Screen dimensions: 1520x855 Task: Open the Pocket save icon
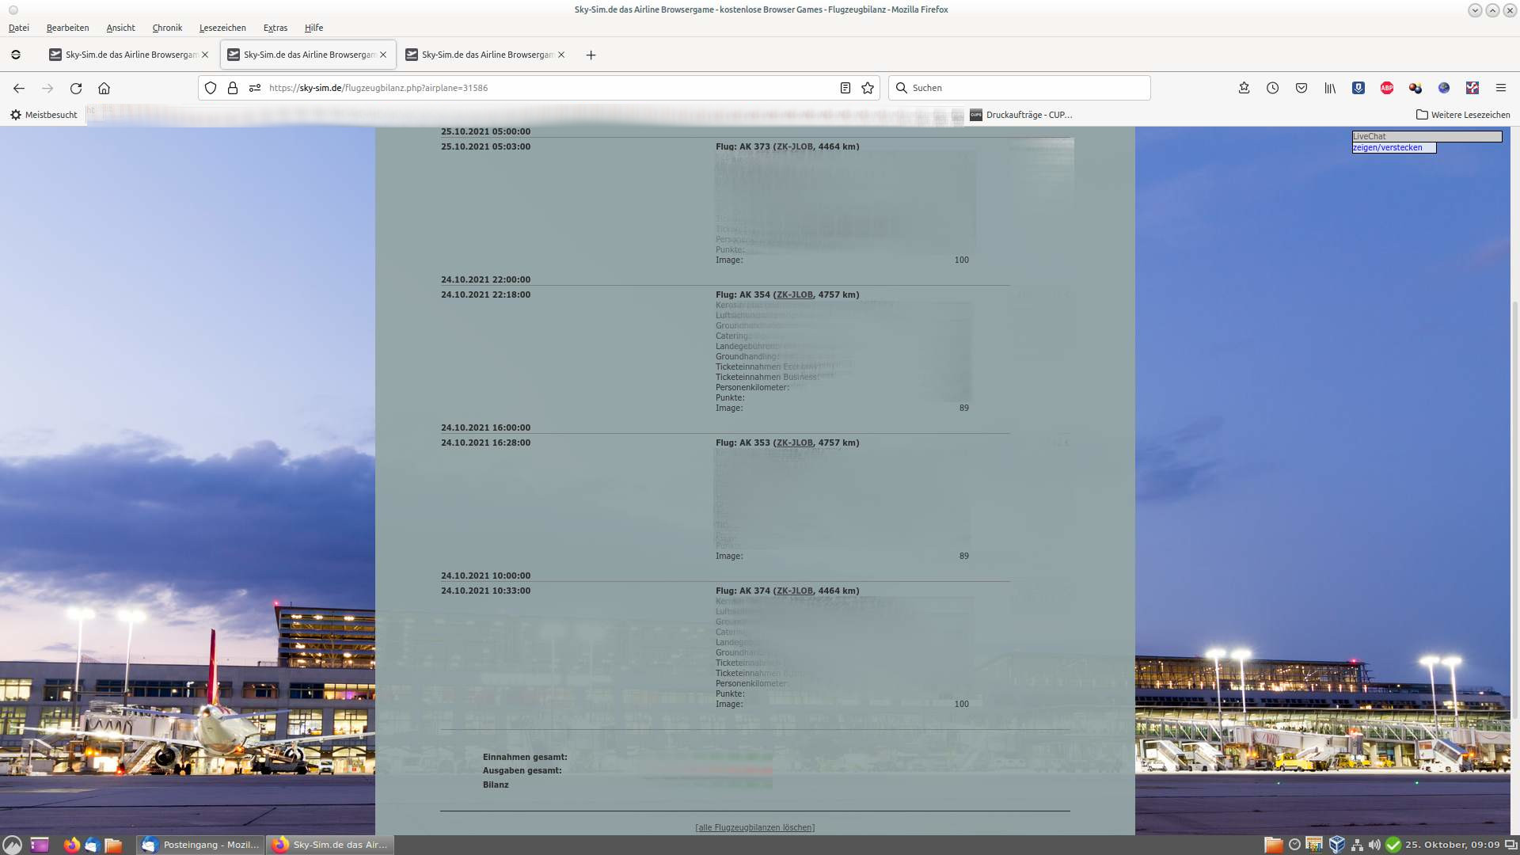(1301, 88)
